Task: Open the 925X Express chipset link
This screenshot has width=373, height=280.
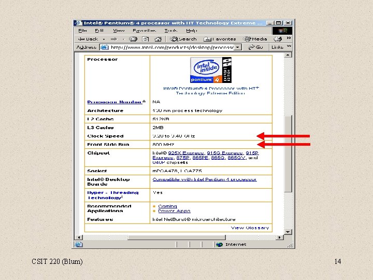Action: (x=186, y=153)
